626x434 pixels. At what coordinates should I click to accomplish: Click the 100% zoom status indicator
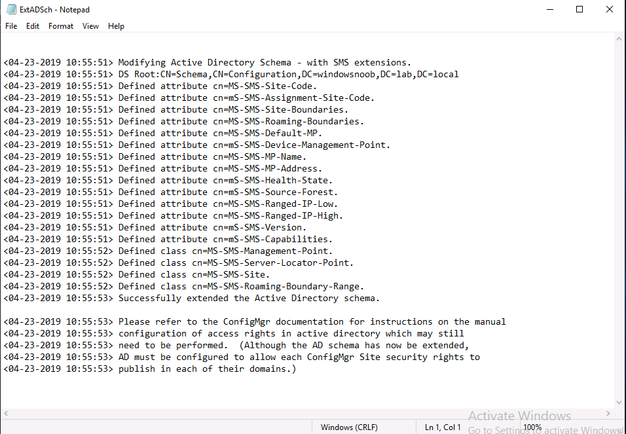pos(532,427)
